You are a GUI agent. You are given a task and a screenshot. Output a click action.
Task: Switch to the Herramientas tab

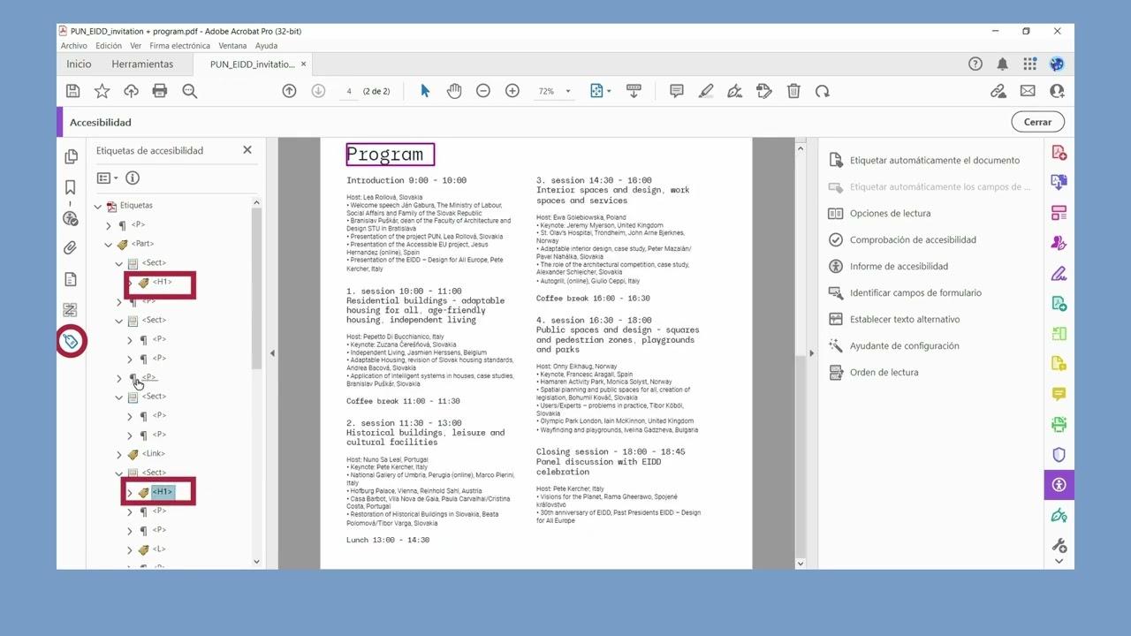pos(142,64)
